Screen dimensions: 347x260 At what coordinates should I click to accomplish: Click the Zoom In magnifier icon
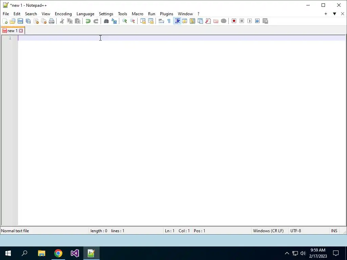click(125, 21)
